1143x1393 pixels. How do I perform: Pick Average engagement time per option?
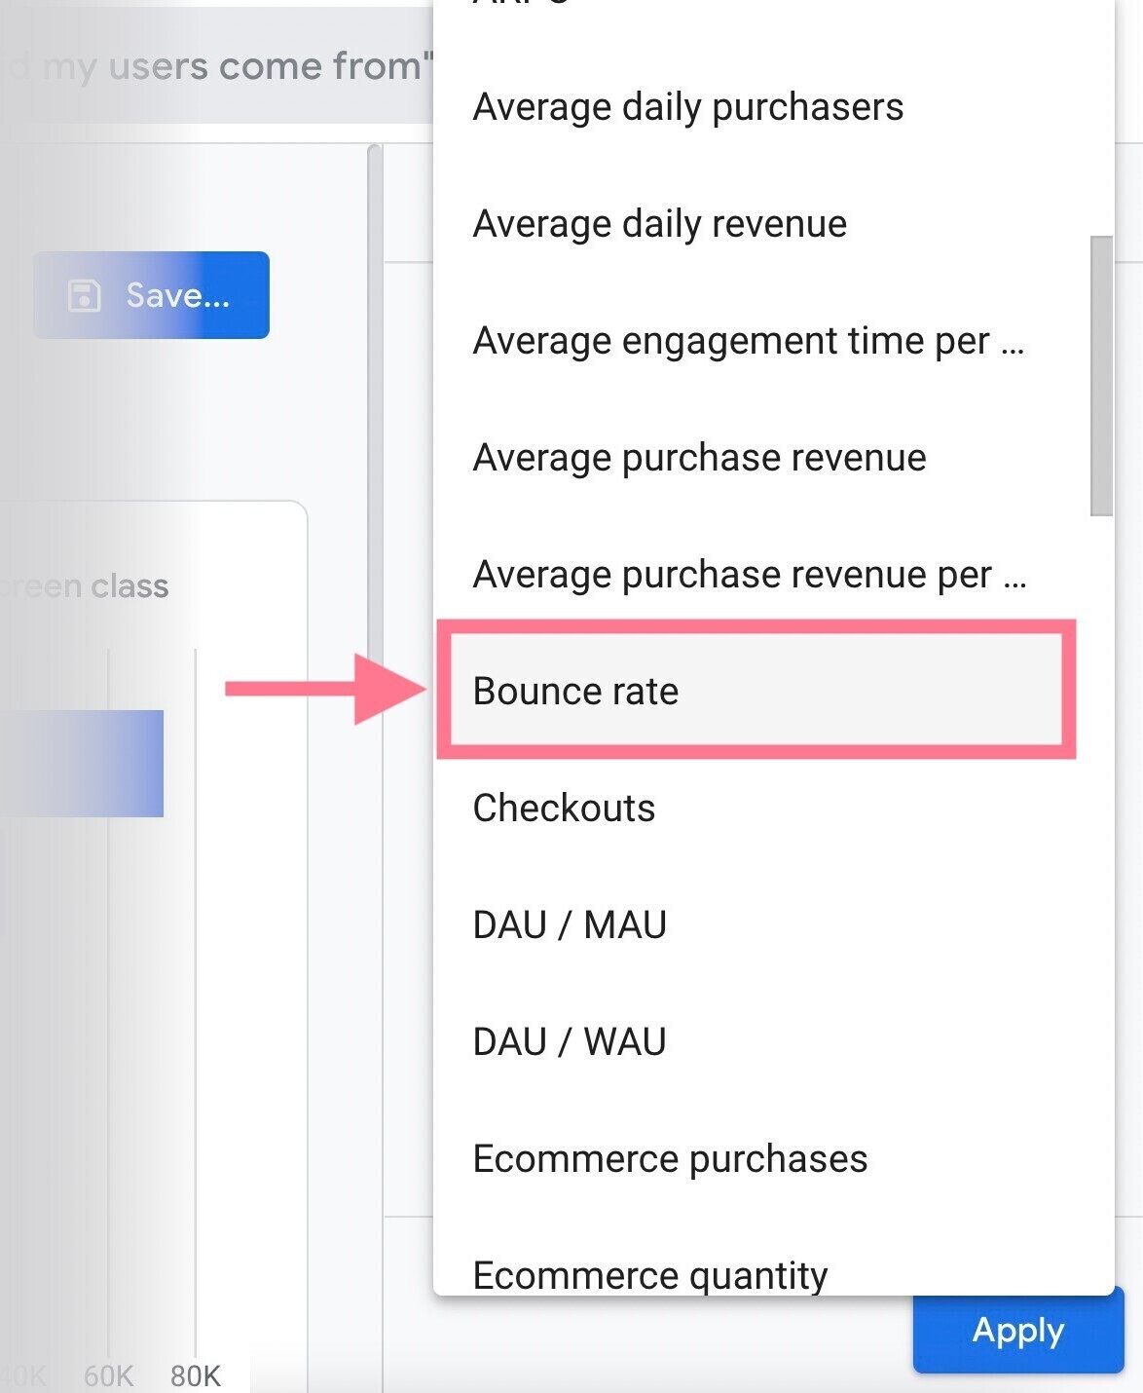[748, 341]
